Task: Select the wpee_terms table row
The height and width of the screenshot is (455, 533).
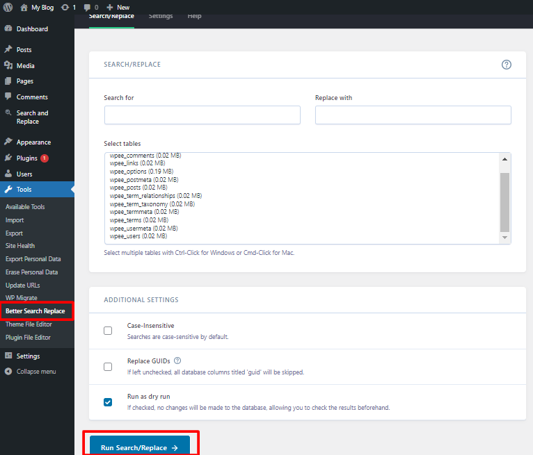Action: (138, 220)
